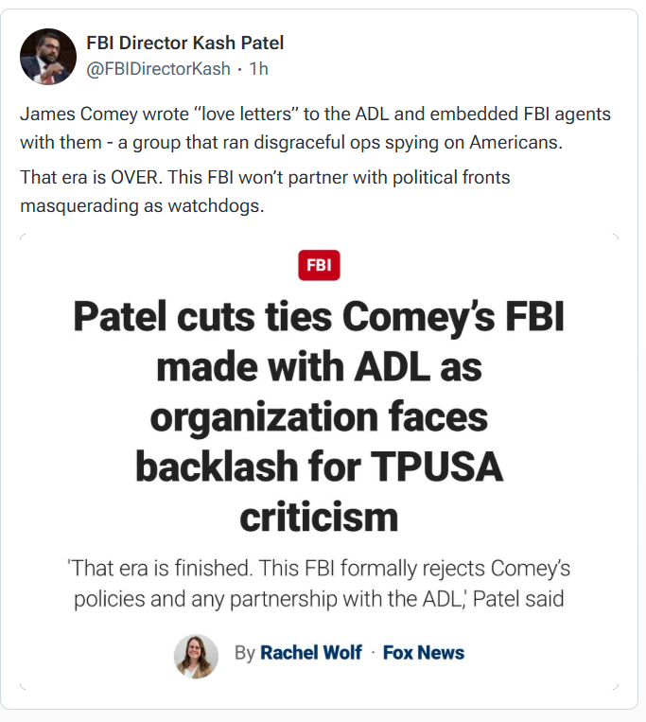Open the Rachel Wolf author link
This screenshot has width=646, height=722.
[311, 653]
